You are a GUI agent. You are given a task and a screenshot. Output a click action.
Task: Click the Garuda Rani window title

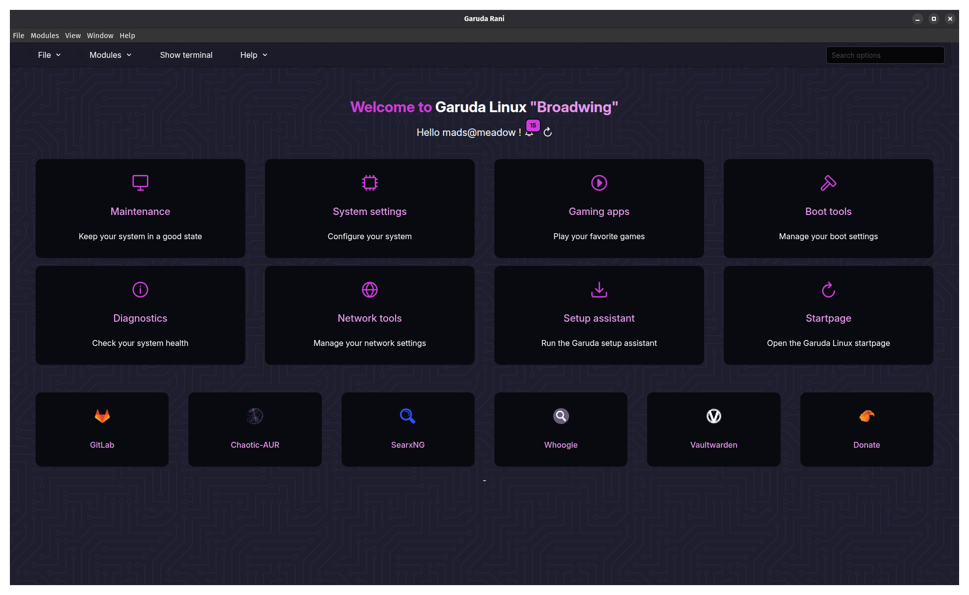point(484,19)
